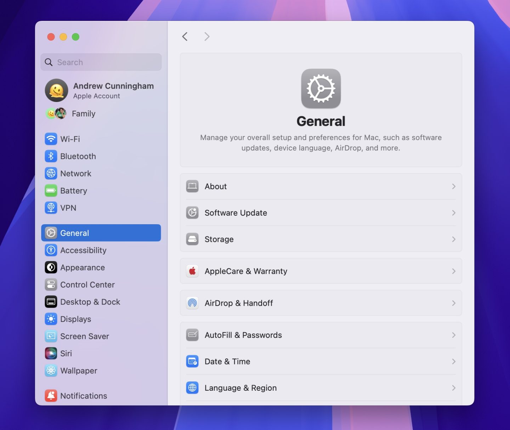
Task: Switch to the Appearance pane
Action: pos(83,268)
